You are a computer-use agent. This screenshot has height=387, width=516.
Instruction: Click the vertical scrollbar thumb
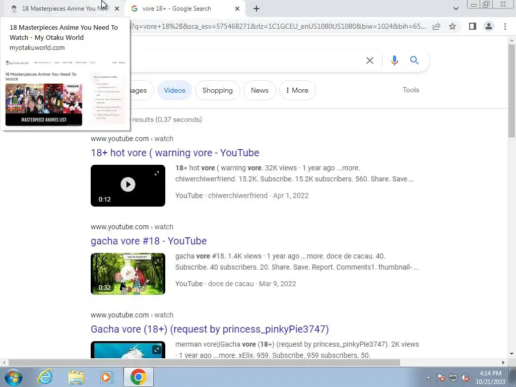click(x=511, y=91)
